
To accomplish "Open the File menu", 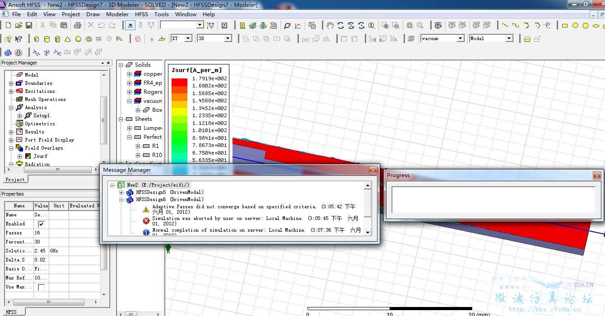I will pyautogui.click(x=16, y=14).
